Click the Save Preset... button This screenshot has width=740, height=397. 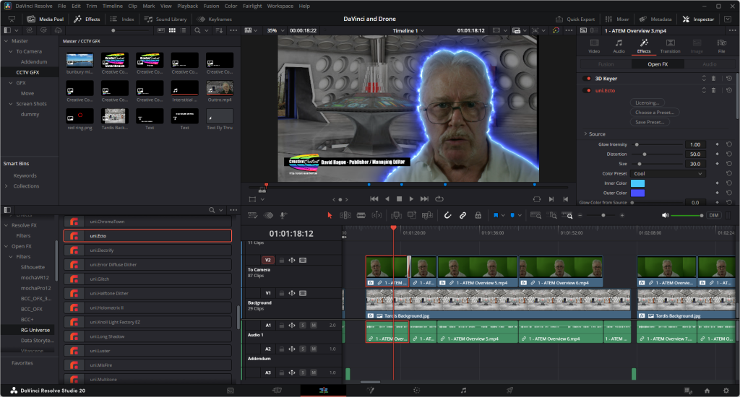click(x=650, y=122)
